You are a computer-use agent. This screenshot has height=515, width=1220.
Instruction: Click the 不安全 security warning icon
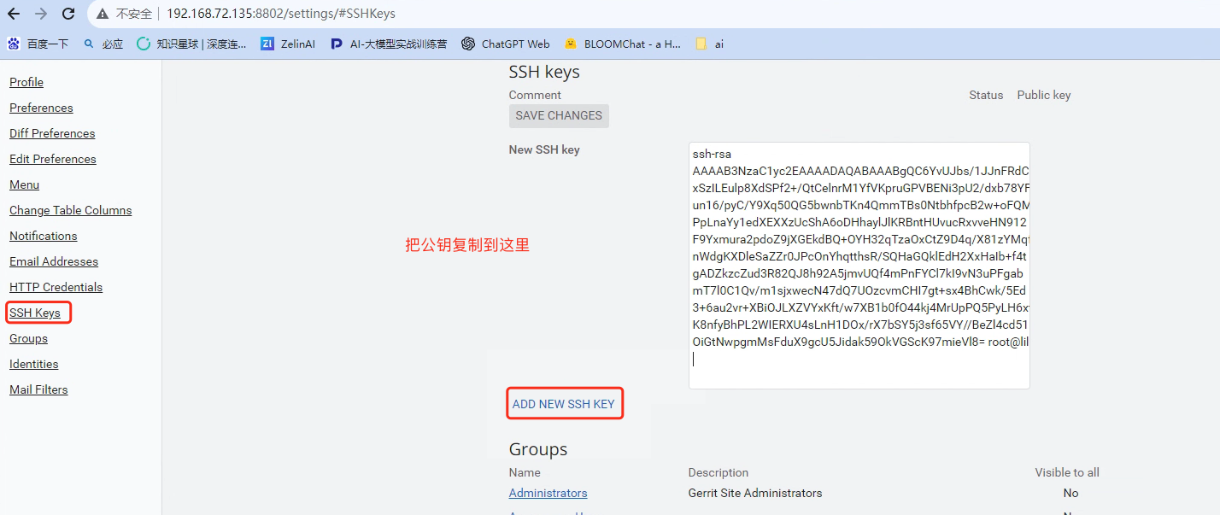click(102, 13)
